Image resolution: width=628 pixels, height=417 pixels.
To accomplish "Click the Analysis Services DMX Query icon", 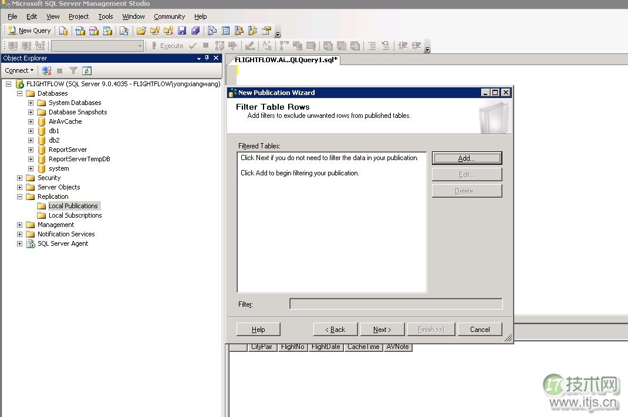I will pyautogui.click(x=94, y=30).
